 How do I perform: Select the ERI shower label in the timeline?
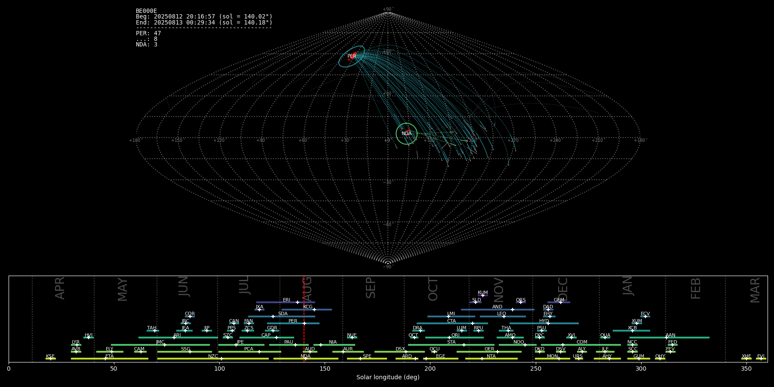(286, 300)
